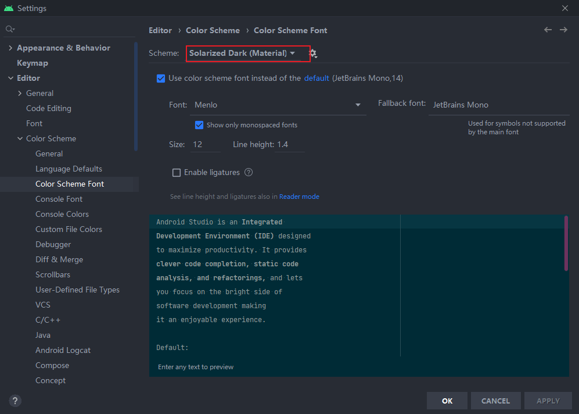Click the settings search magnifier icon

(10, 29)
